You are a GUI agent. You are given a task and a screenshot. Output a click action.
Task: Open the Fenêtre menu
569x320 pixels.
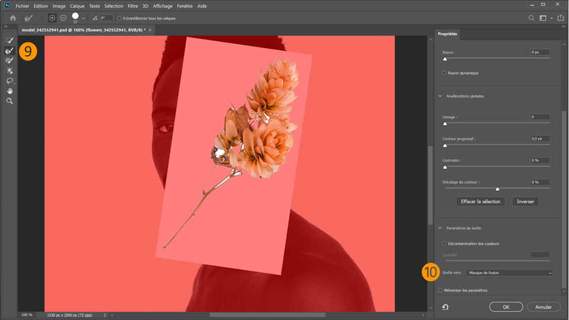(185, 6)
